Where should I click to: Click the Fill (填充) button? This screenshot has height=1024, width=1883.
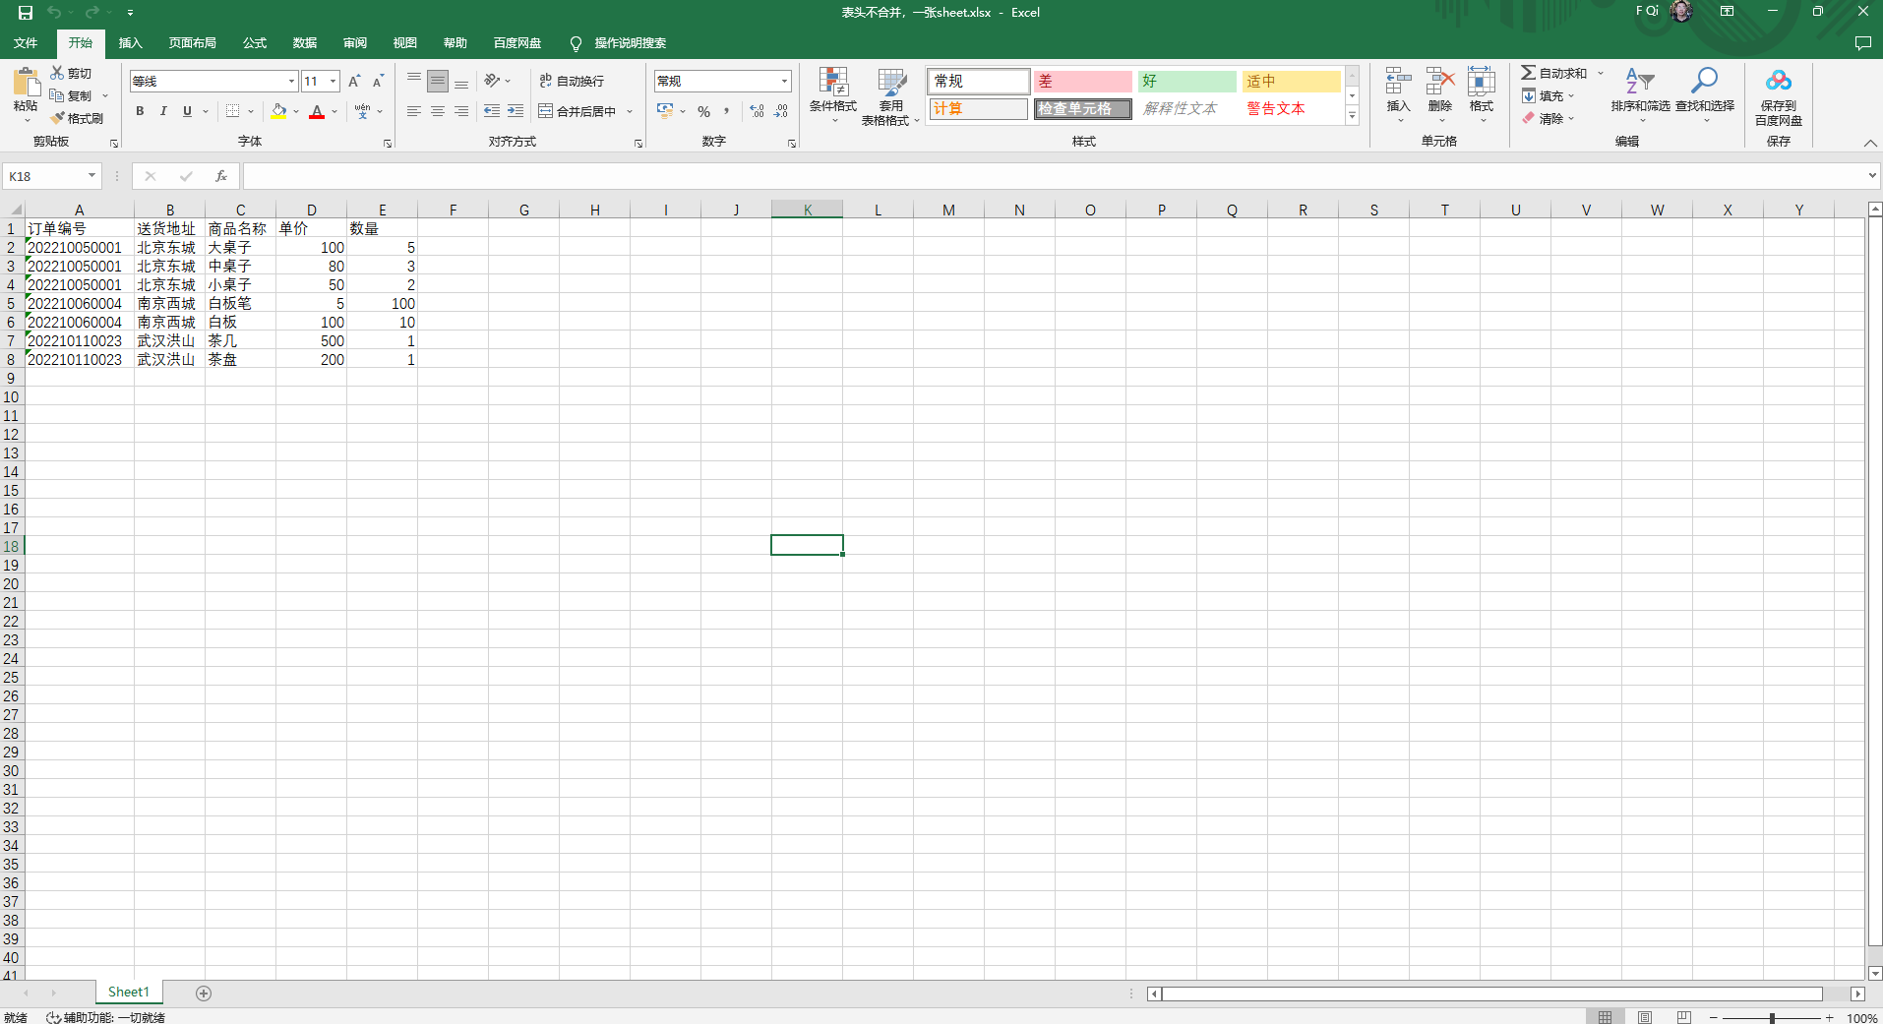tap(1543, 95)
